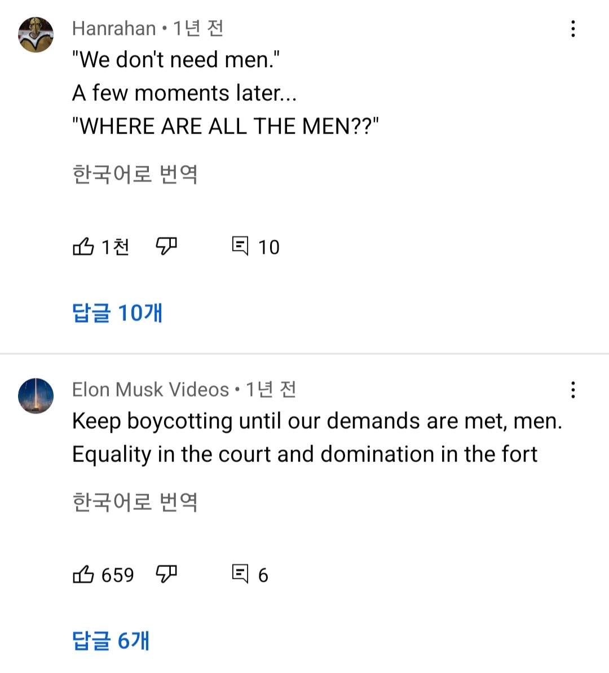The image size is (609, 673).
Task: Like Hanrahan's comment with thumbs up
Action: 83,247
